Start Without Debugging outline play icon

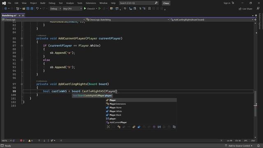pos(99,8)
